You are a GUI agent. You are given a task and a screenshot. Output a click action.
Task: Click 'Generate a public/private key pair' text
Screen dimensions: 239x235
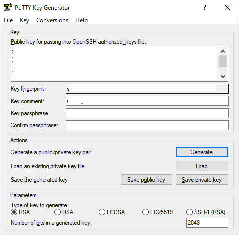click(x=51, y=152)
